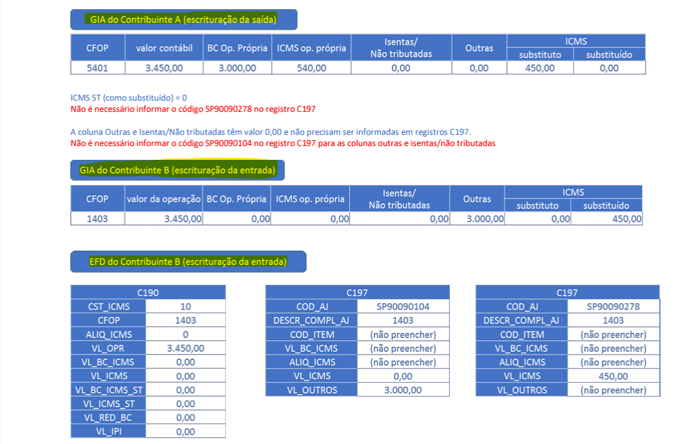Select the CST_ICMS label in C190
Viewport: 688px width, 444px height.
point(109,307)
